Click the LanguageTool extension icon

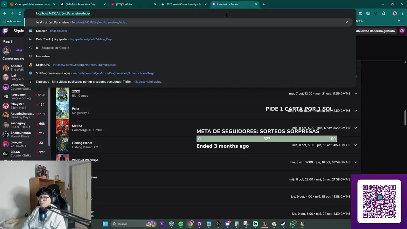click(x=360, y=13)
